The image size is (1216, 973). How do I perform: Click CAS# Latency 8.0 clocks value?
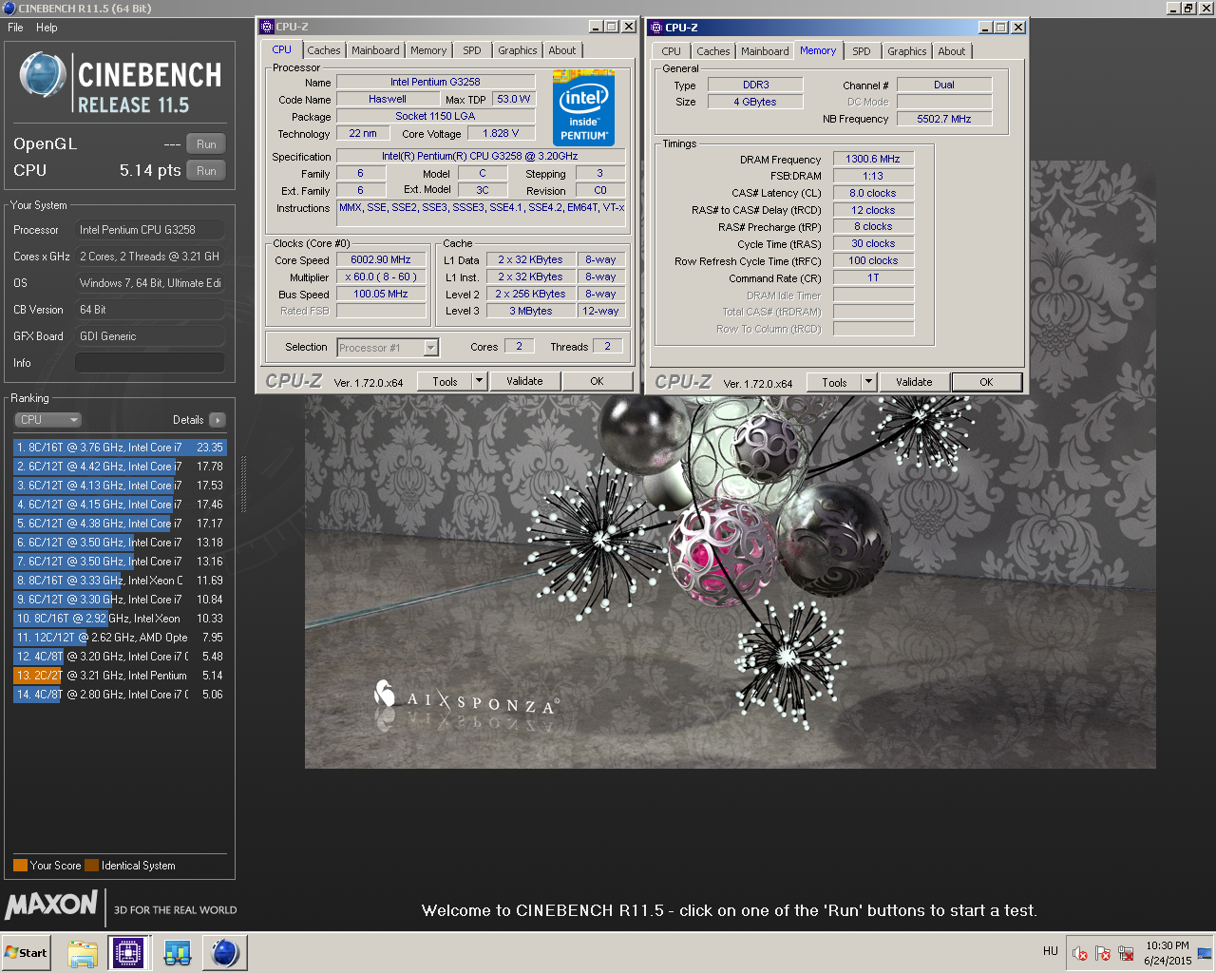873,194
